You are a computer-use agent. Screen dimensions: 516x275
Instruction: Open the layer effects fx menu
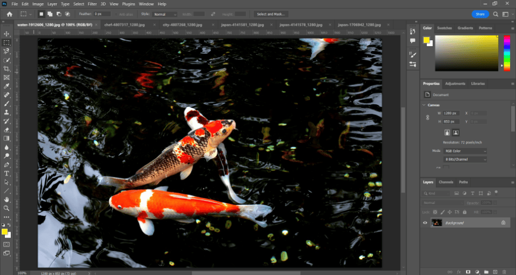pyautogui.click(x=459, y=272)
